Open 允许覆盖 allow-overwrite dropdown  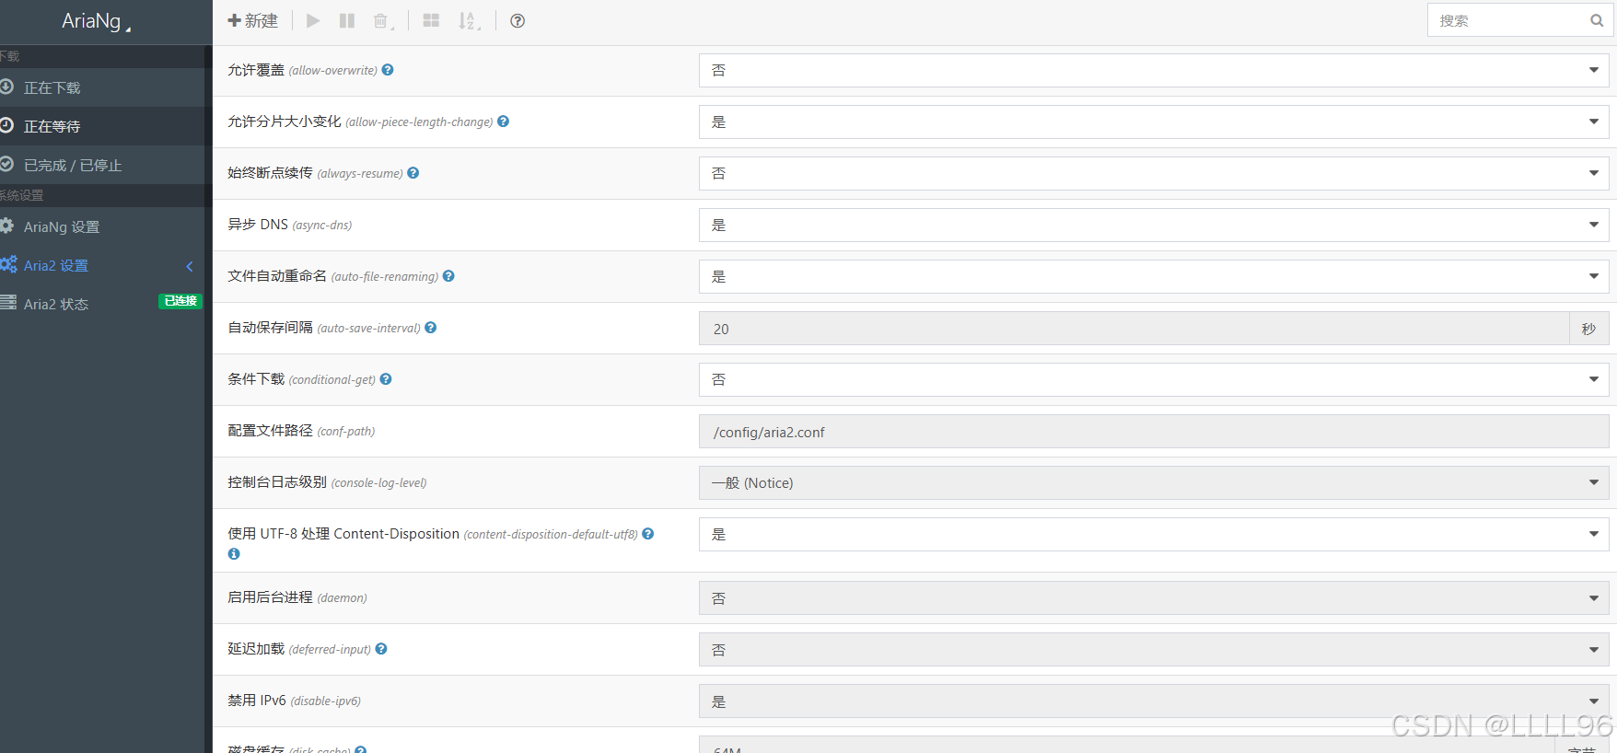[1154, 71]
